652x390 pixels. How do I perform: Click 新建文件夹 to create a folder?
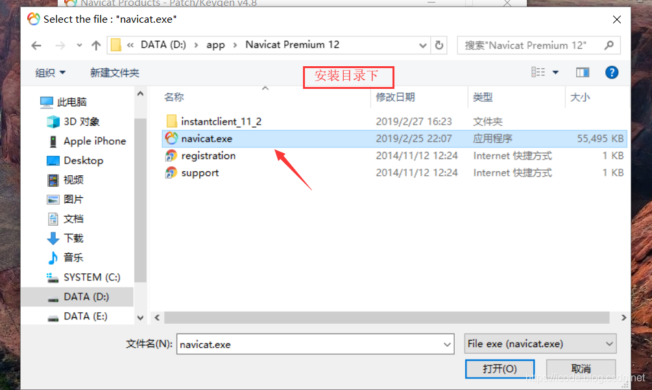[x=115, y=73]
